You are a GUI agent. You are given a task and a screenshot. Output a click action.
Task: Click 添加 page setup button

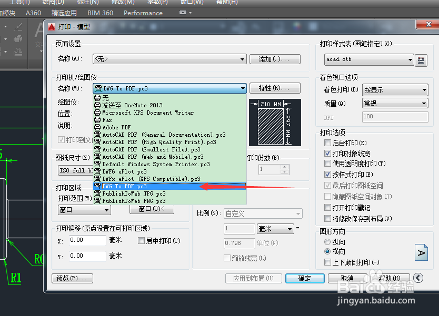275,59
